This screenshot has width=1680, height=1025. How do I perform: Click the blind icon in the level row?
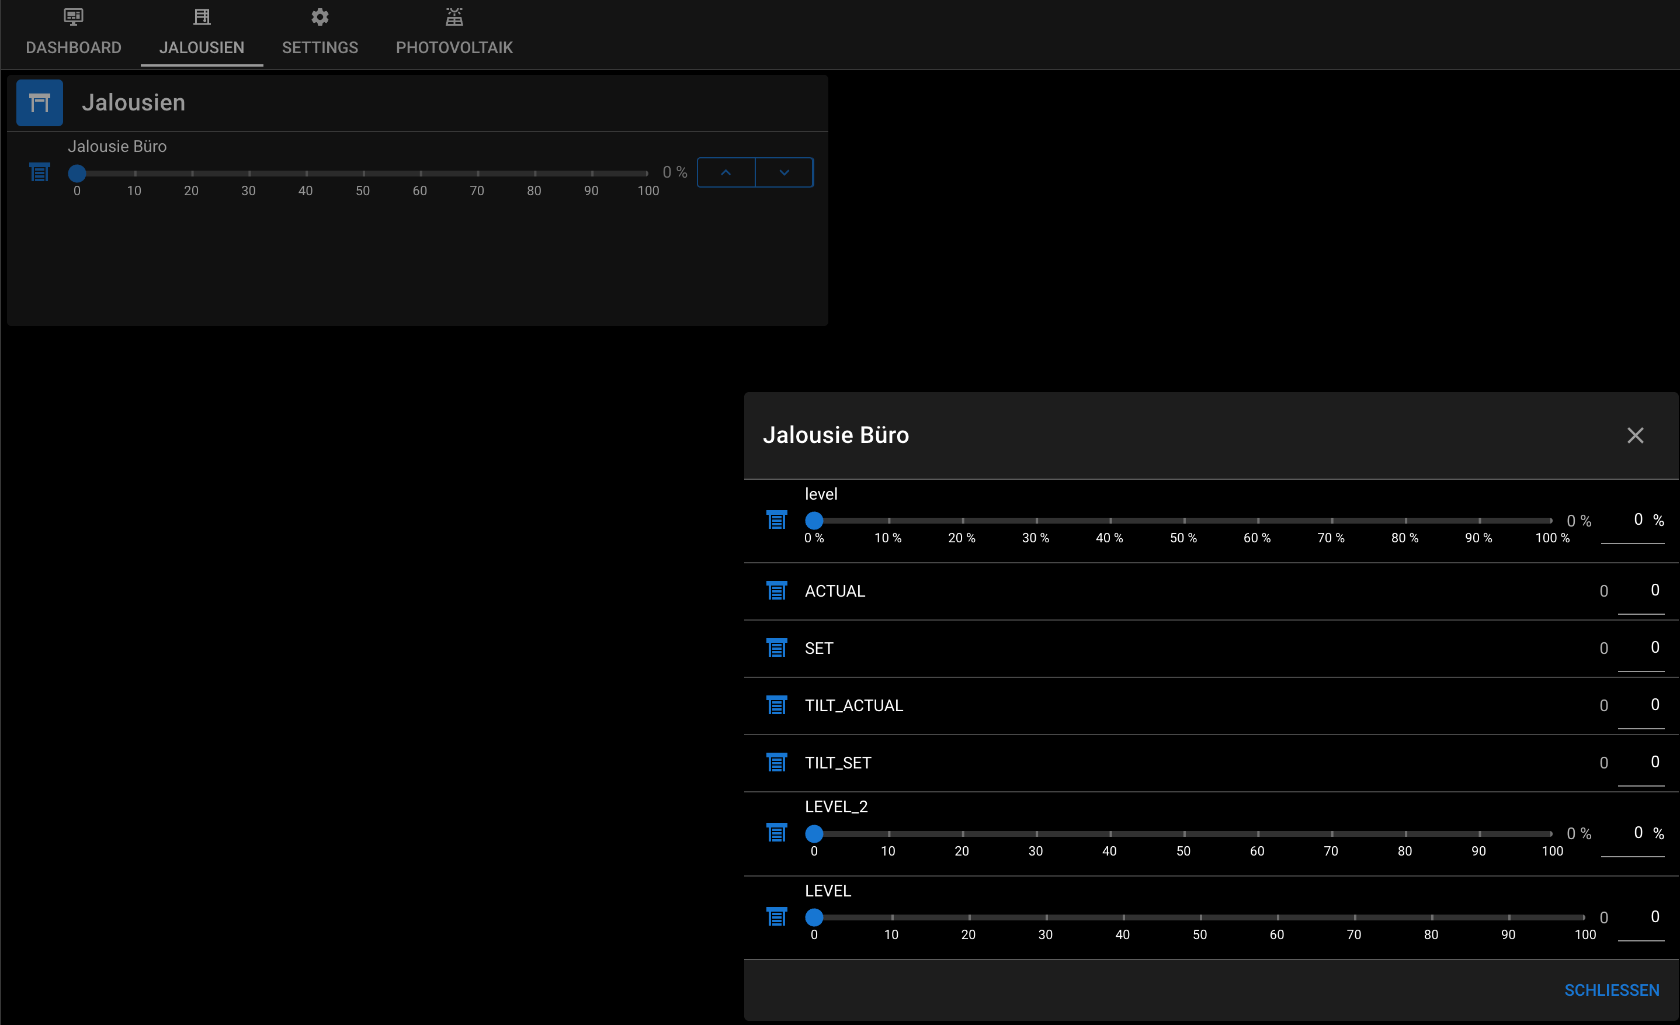click(x=776, y=520)
